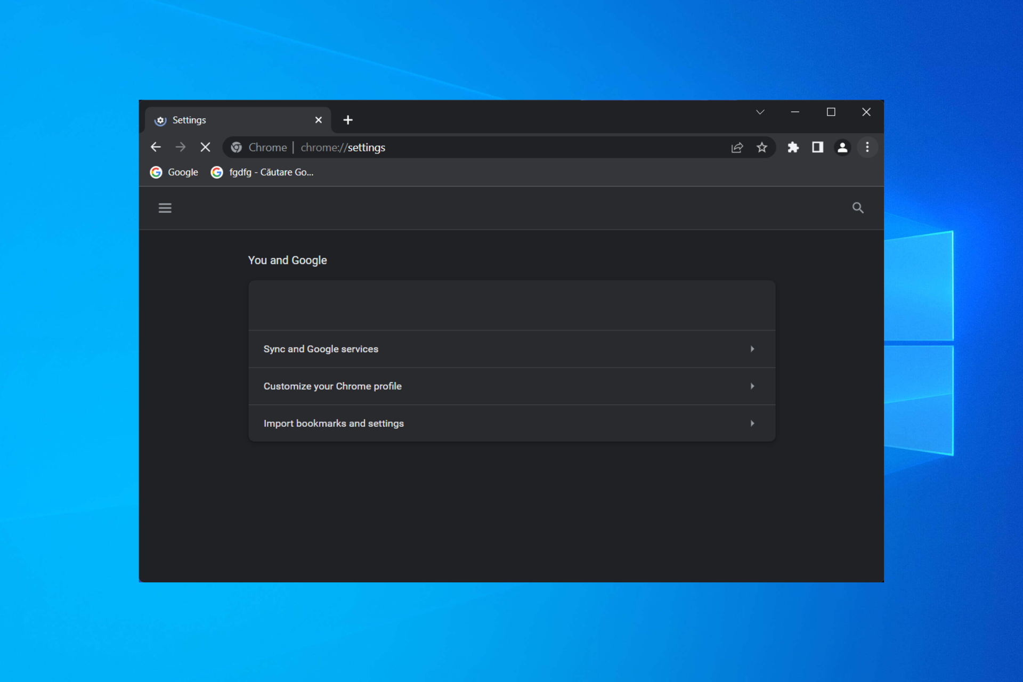Open Chrome's three-dot menu

click(867, 148)
